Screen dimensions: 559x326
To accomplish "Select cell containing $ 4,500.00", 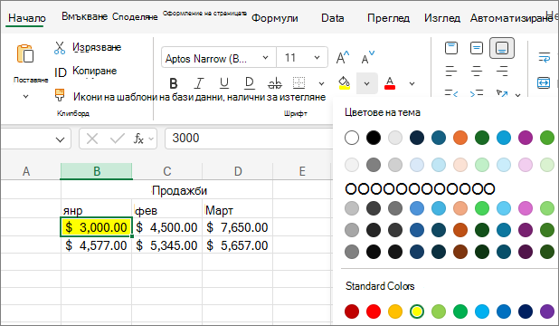I will coord(166,227).
